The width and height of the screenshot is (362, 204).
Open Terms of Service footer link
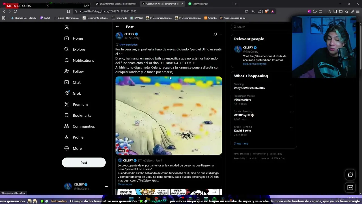(x=241, y=154)
